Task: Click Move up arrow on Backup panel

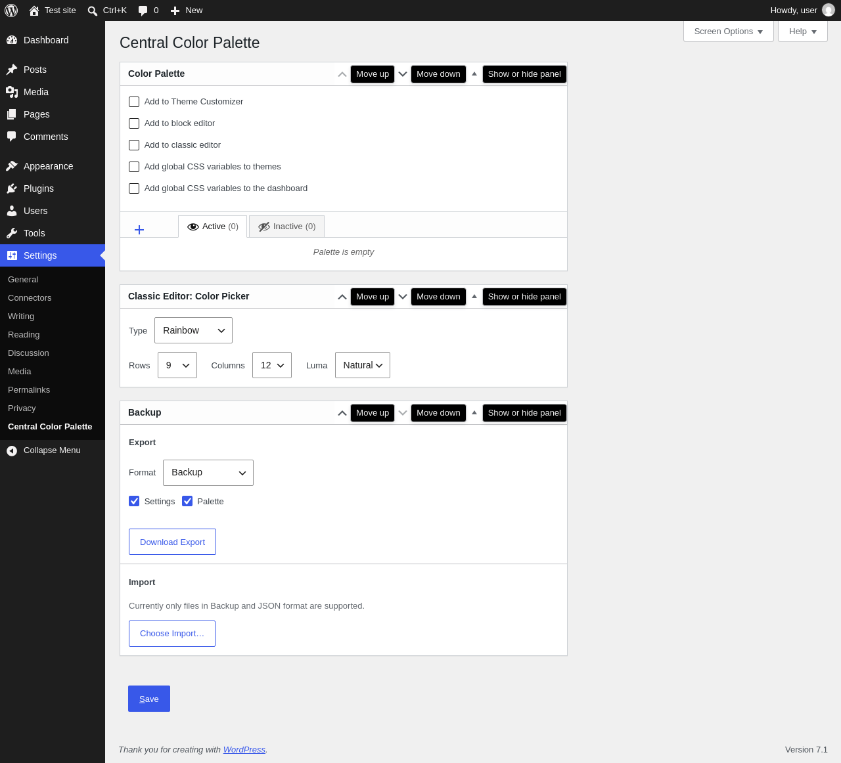Action: pyautogui.click(x=342, y=413)
